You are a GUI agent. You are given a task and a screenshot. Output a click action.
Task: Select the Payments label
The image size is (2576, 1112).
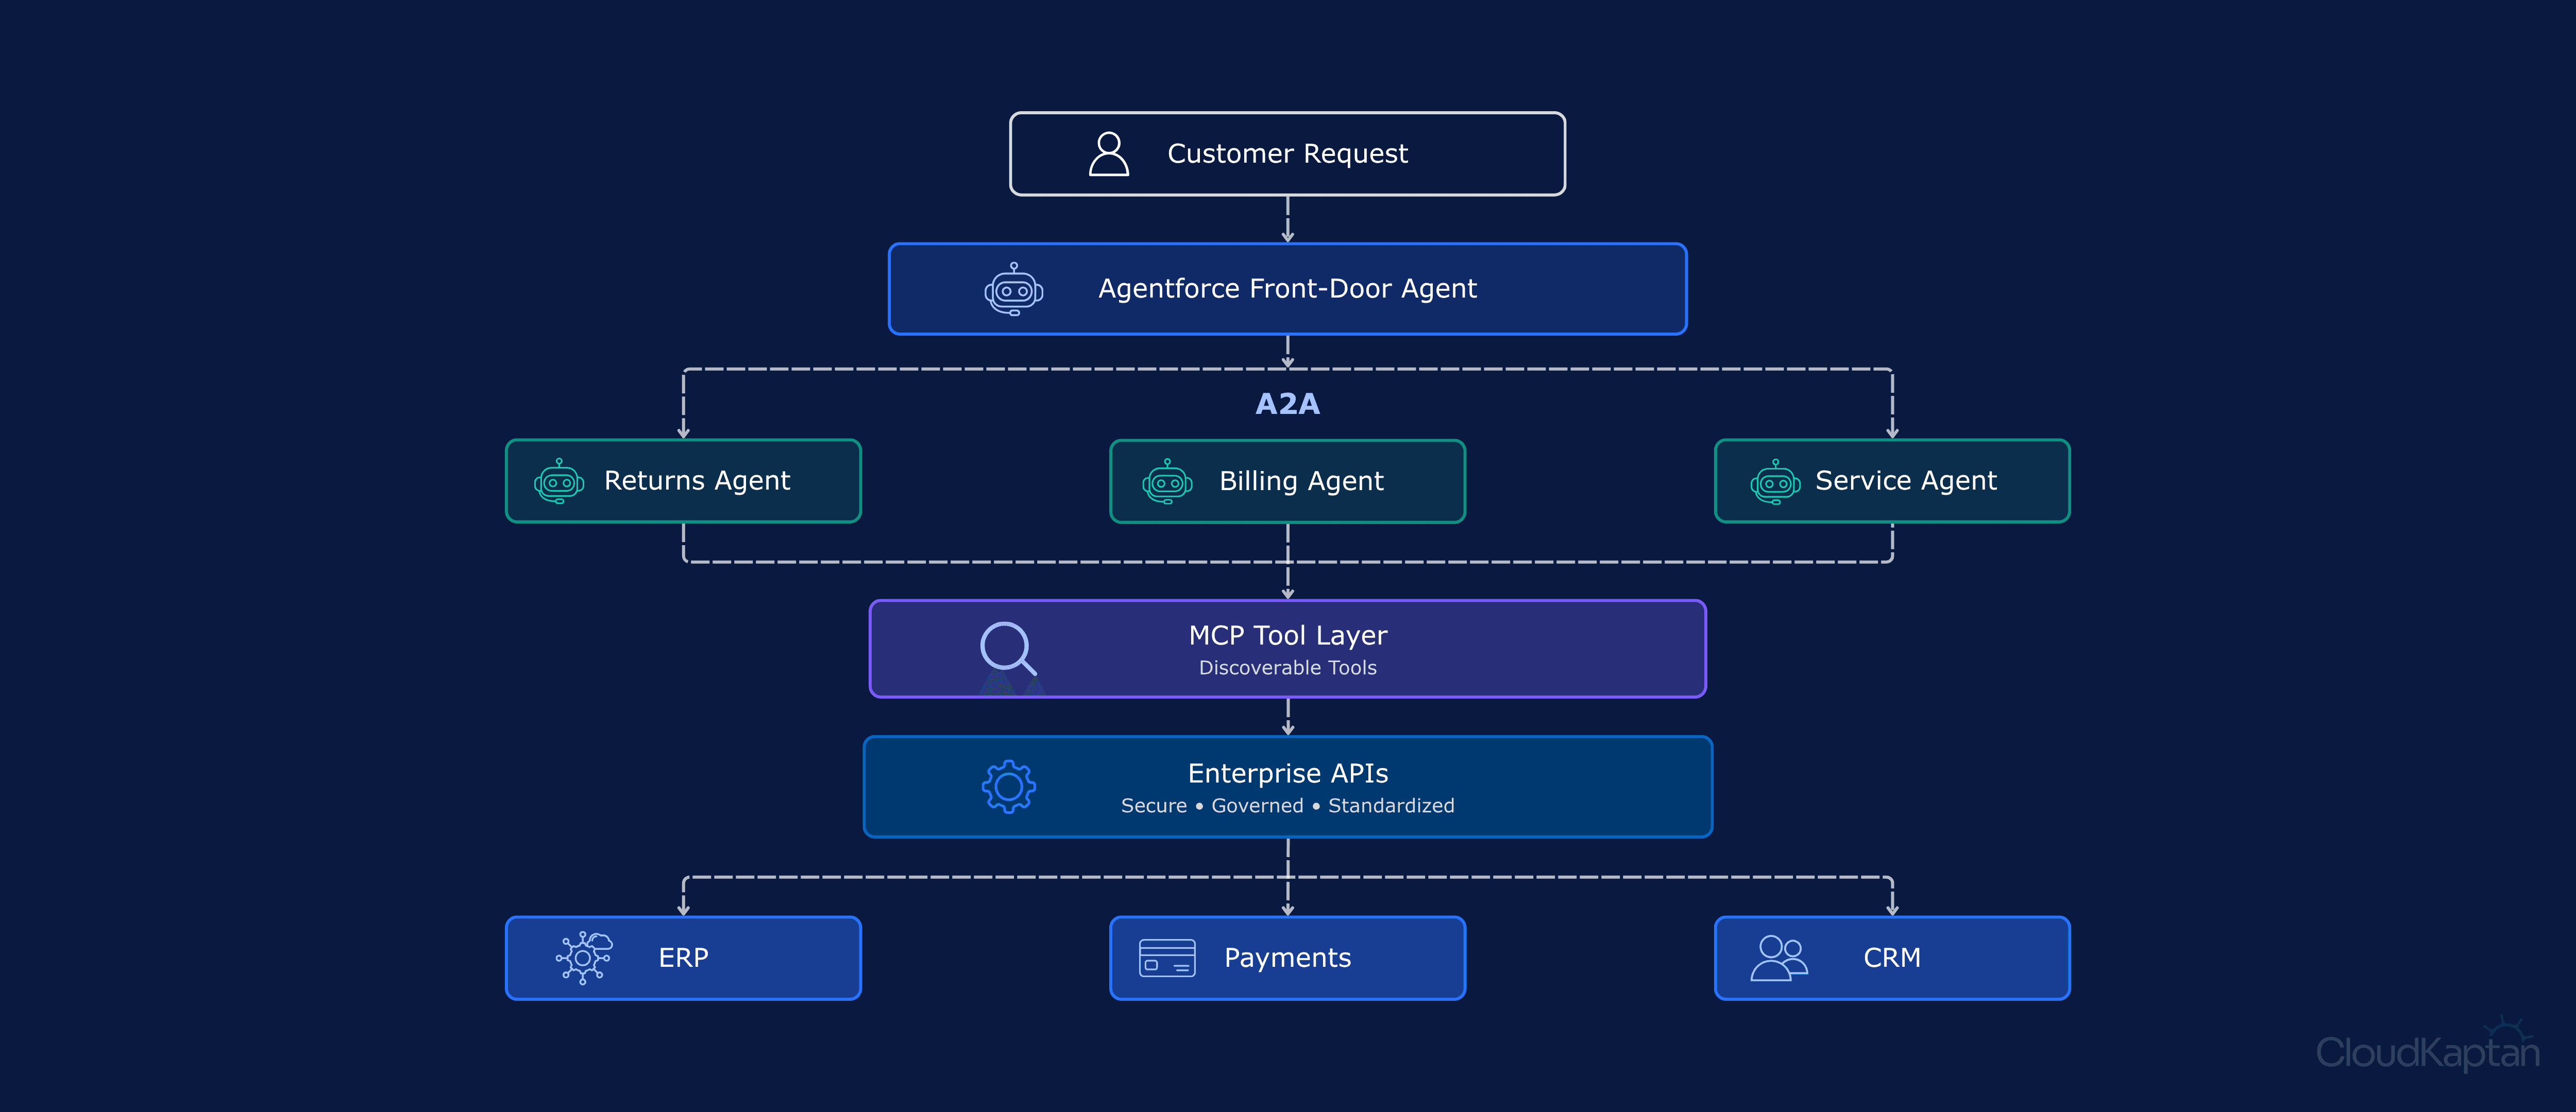(1287, 958)
